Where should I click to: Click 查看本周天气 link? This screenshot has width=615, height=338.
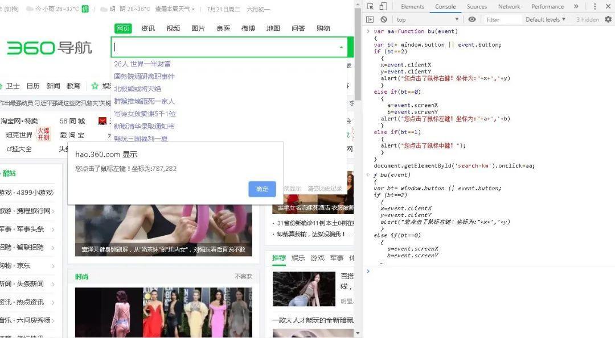pos(175,9)
